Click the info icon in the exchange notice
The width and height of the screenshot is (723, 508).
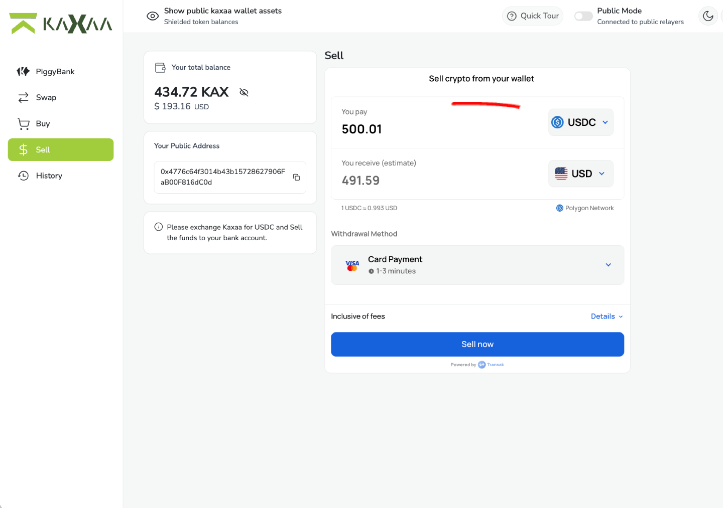click(159, 227)
